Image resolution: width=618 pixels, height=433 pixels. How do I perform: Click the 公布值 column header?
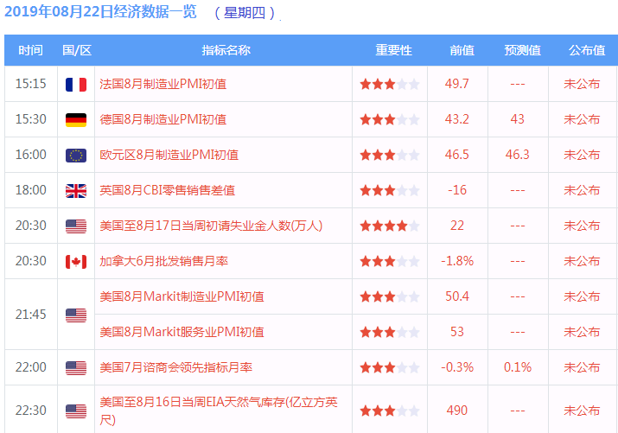[586, 50]
